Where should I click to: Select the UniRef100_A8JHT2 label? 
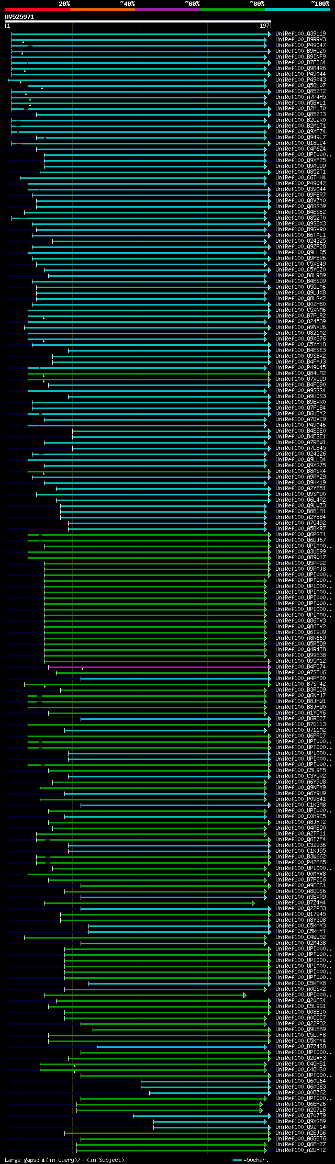(x=300, y=822)
